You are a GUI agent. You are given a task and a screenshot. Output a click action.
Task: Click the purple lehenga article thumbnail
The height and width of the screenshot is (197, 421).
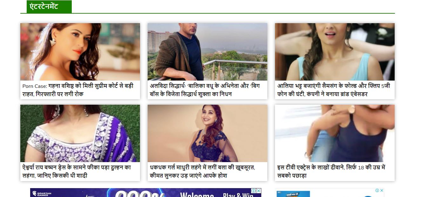(80, 134)
